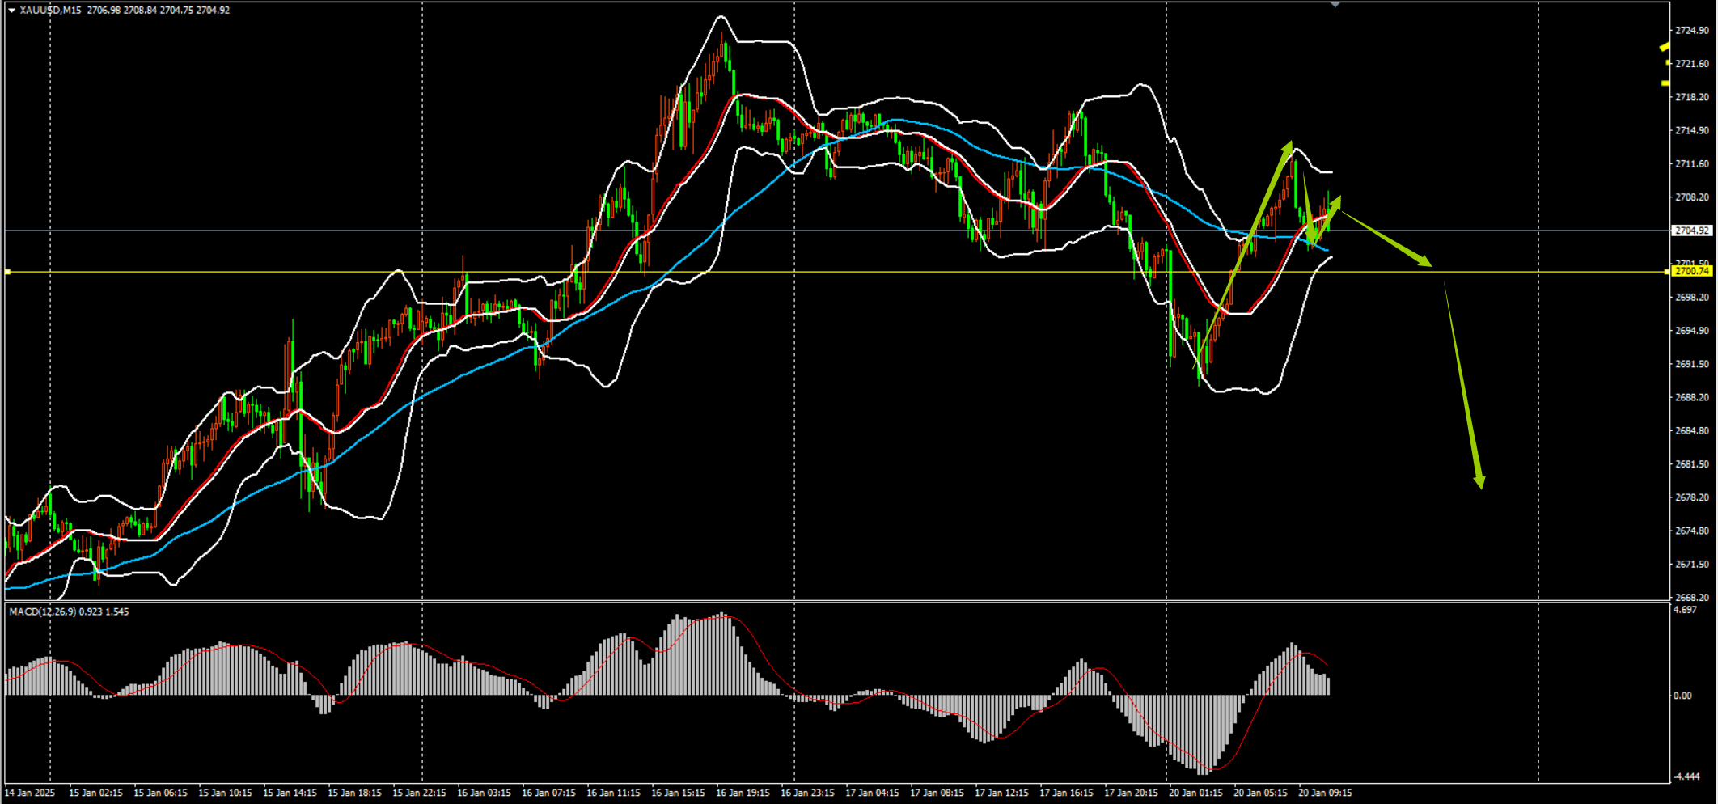Click the 16 Jan 23:15 time label
The width and height of the screenshot is (1718, 804).
click(x=807, y=793)
